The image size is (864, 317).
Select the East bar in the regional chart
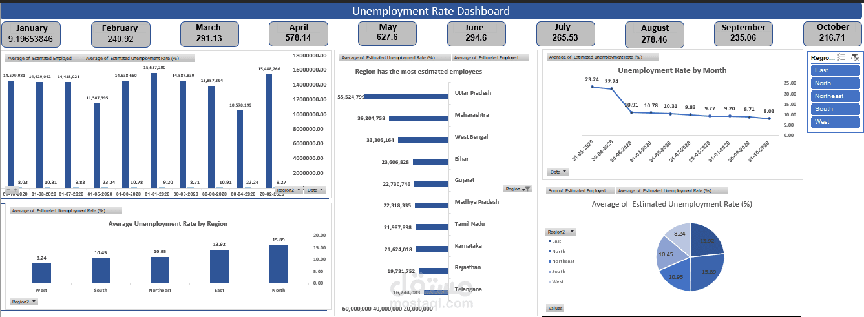click(220, 266)
